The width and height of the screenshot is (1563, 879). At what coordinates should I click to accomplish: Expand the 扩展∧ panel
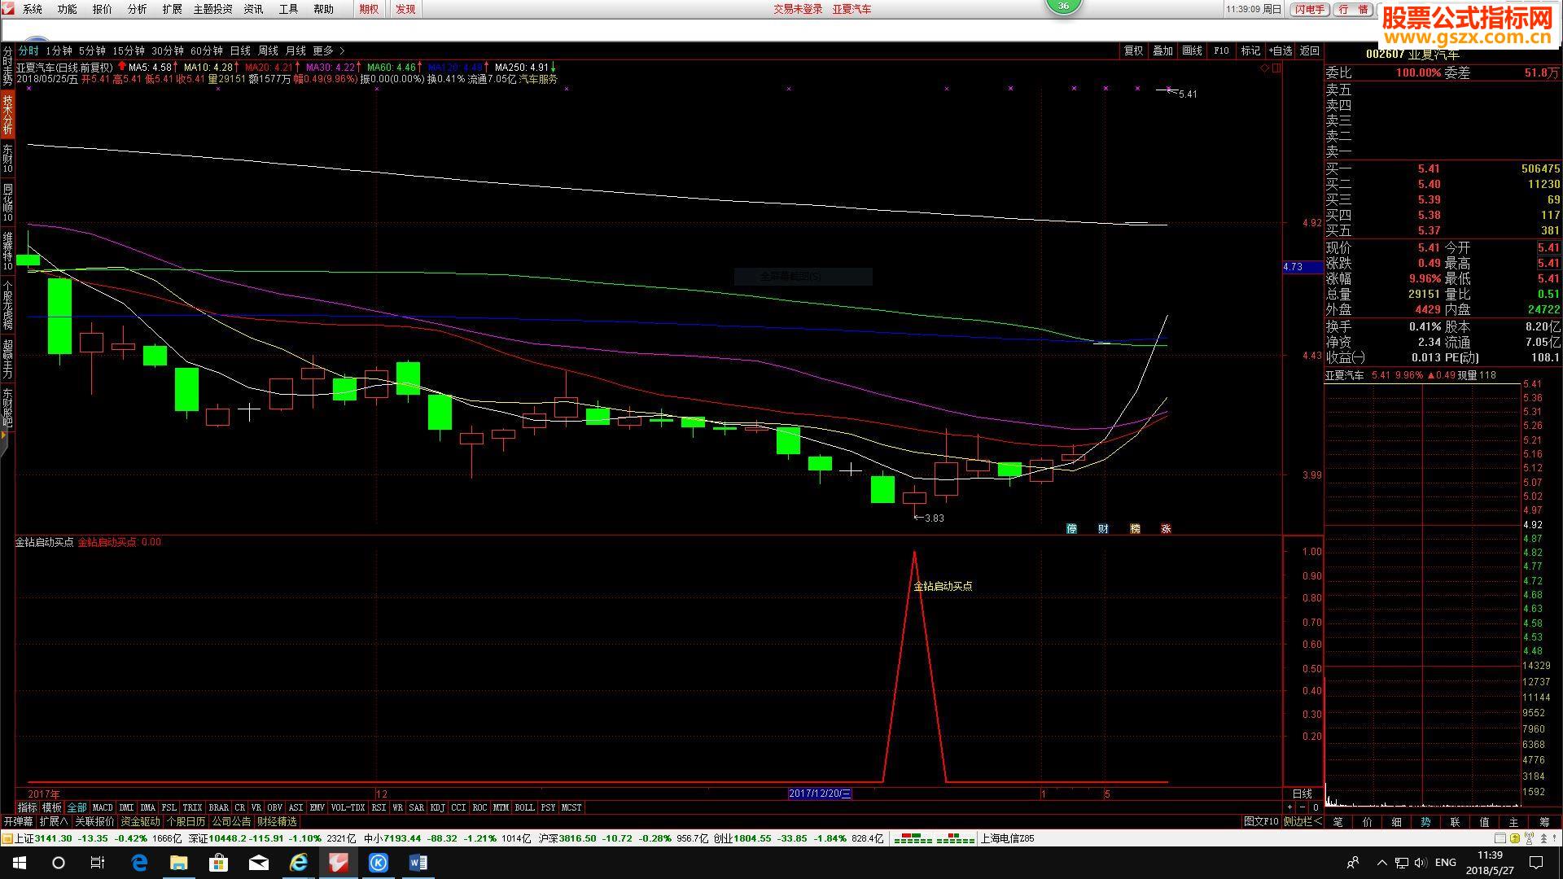click(x=54, y=821)
